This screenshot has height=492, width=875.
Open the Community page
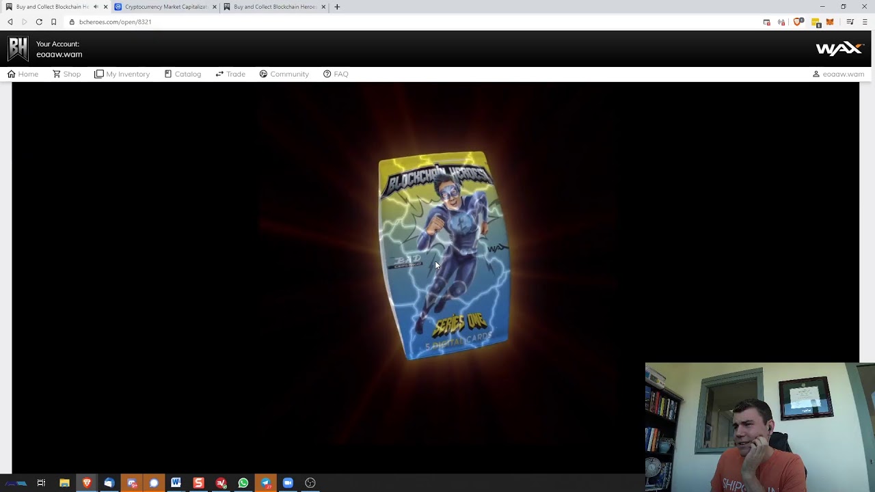284,74
